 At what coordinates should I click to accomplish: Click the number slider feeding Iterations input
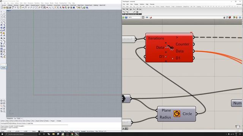coord(129,39)
